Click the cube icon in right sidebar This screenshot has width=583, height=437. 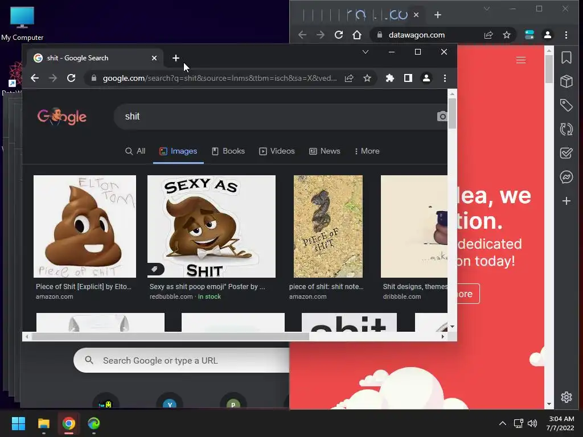566,81
